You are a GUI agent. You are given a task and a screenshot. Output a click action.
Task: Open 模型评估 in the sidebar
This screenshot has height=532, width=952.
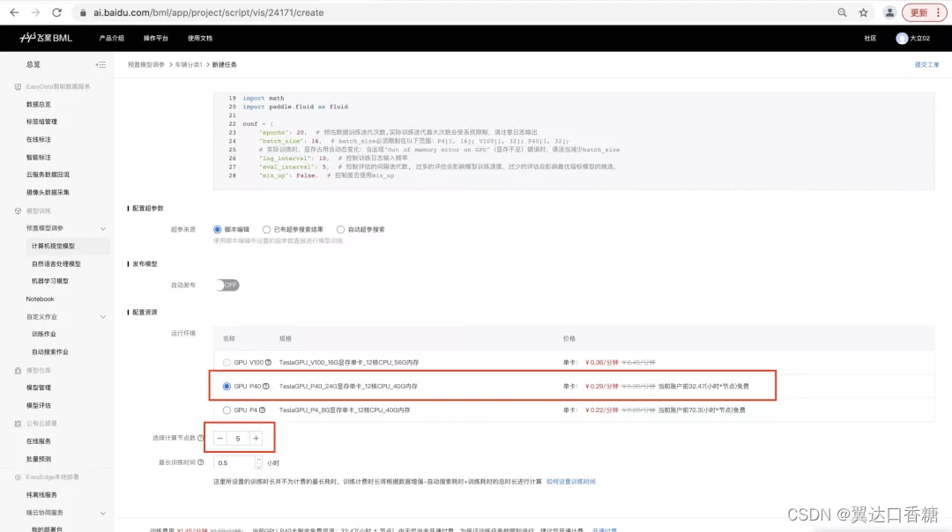(38, 405)
